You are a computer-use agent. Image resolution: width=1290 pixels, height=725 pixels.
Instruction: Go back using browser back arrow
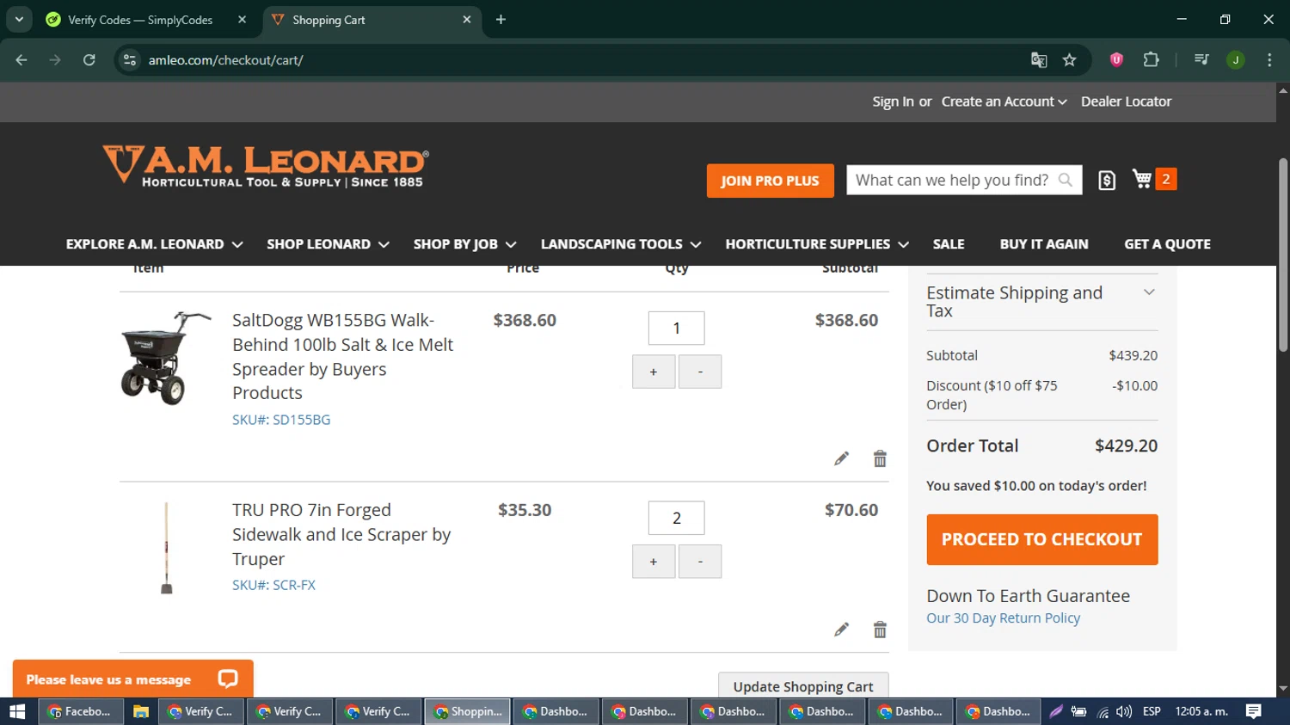point(21,59)
